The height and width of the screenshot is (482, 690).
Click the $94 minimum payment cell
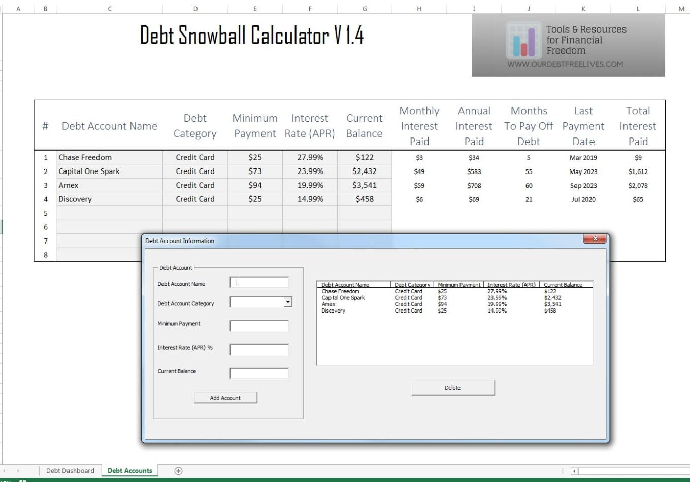tap(255, 185)
